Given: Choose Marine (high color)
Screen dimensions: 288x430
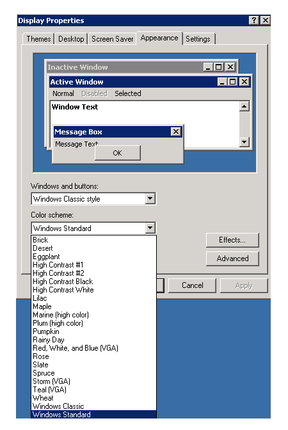Looking at the screenshot, I should (x=94, y=315).
